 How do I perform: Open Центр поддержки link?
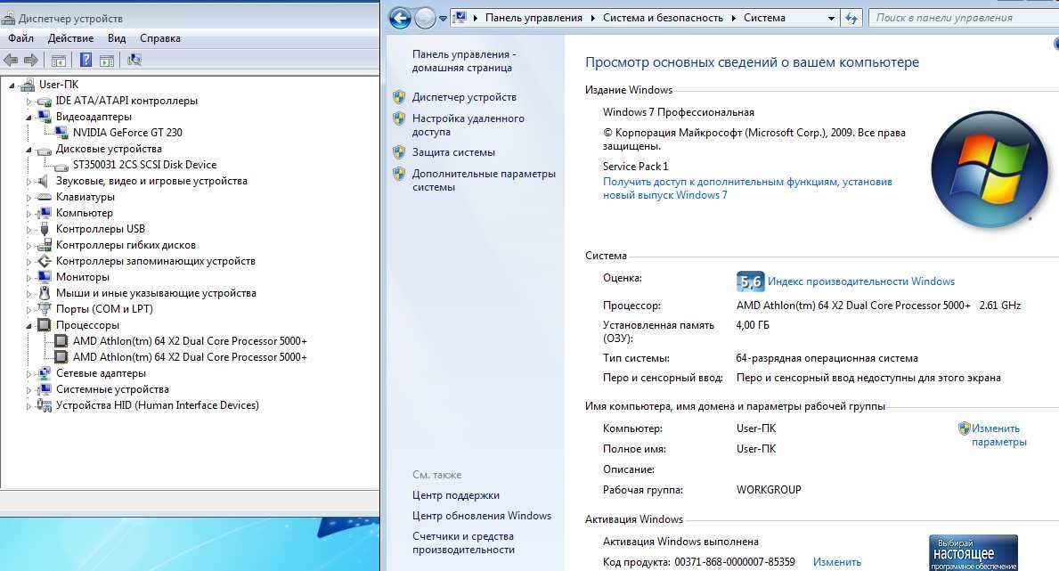[456, 495]
